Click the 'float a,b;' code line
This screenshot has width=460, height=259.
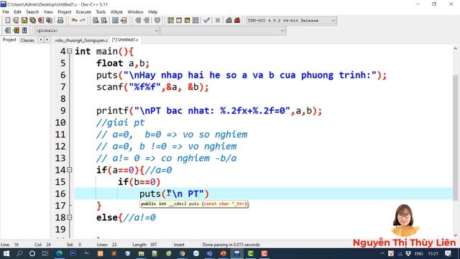123,63
